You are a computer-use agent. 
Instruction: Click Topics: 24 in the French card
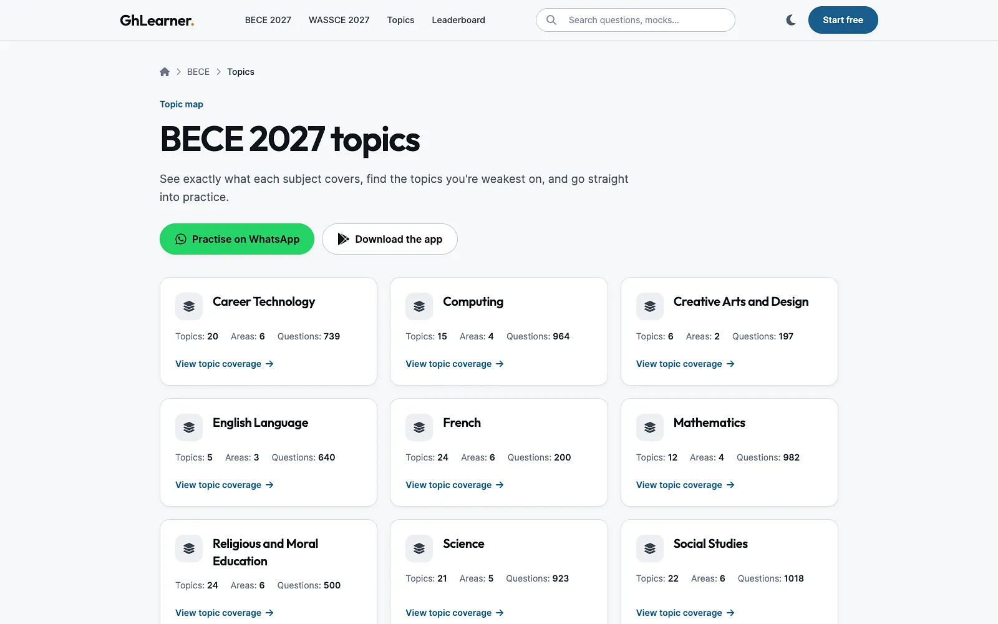point(427,457)
